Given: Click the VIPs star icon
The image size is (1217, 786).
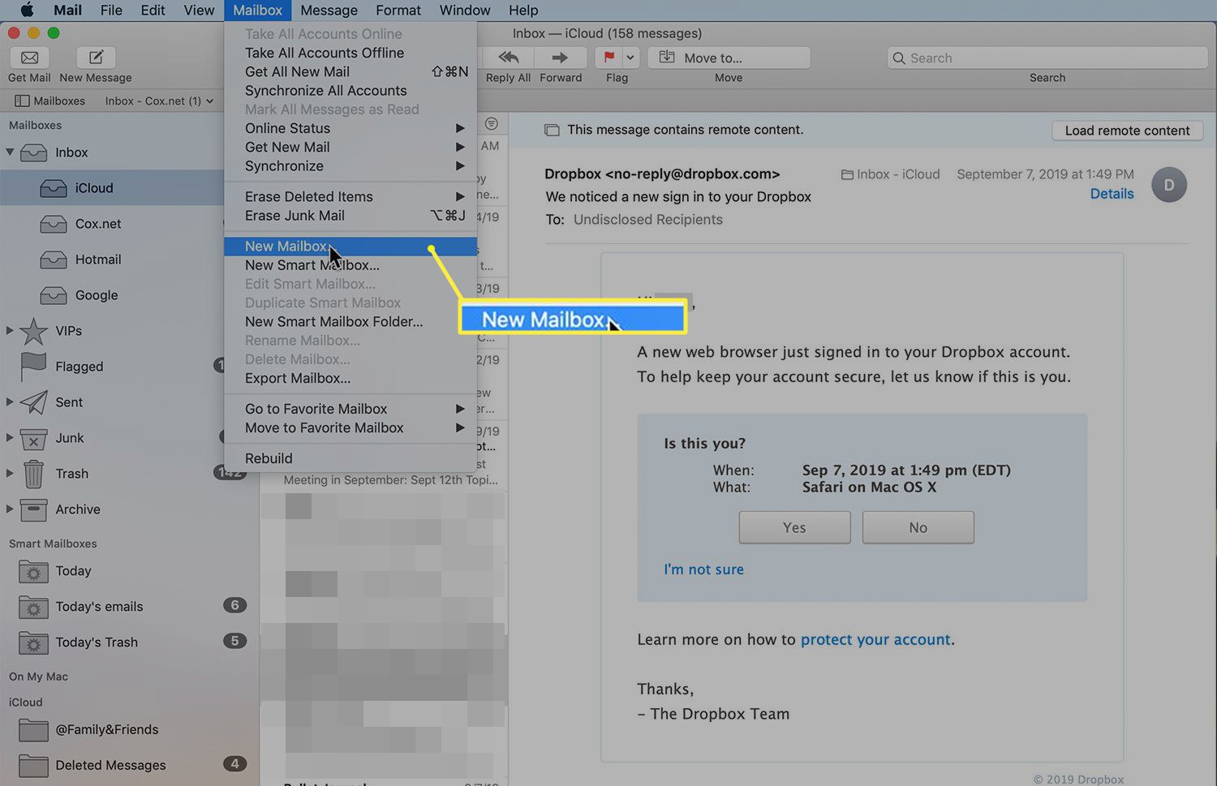Looking at the screenshot, I should pos(33,330).
